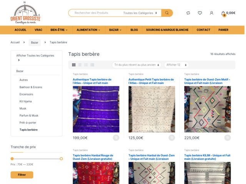The width and height of the screenshot is (246, 184).
Task: Open the wishlist heart icon
Action: 200,13
